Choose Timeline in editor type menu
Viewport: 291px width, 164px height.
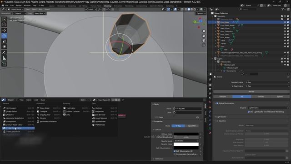(49, 111)
